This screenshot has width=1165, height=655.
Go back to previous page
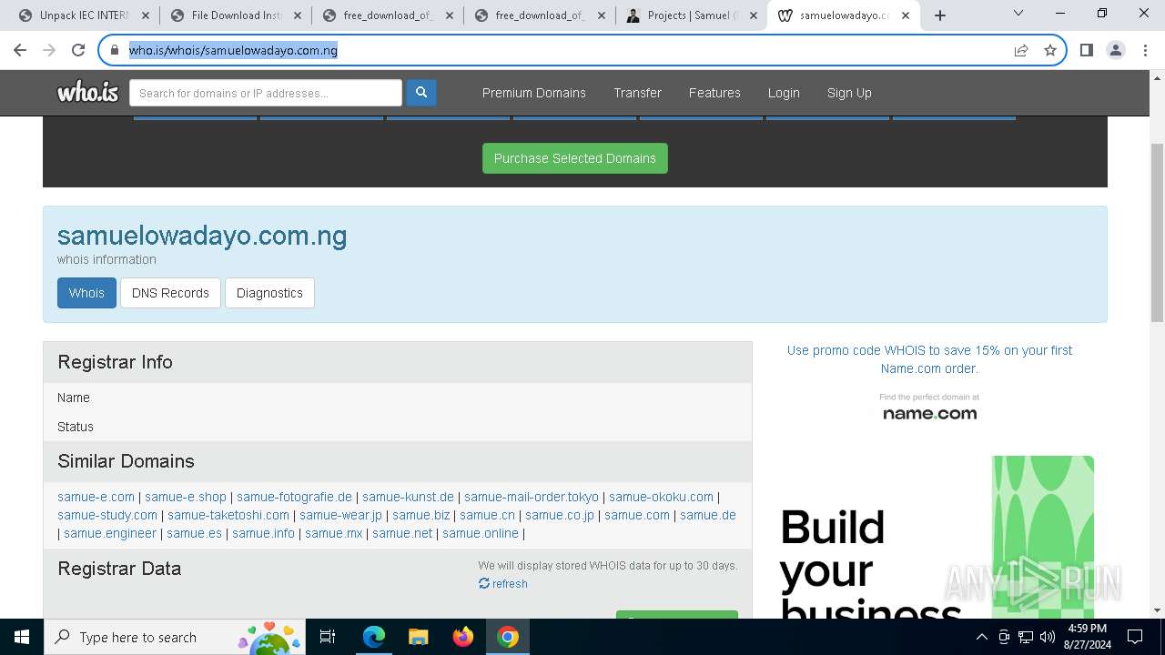click(20, 50)
